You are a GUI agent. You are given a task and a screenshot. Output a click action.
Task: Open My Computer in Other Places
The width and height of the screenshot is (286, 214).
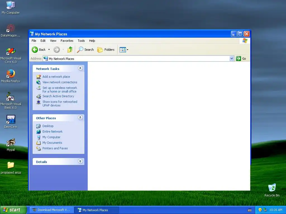click(x=51, y=137)
